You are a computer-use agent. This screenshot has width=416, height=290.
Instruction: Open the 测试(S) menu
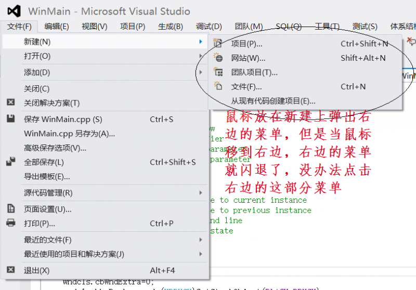point(365,27)
